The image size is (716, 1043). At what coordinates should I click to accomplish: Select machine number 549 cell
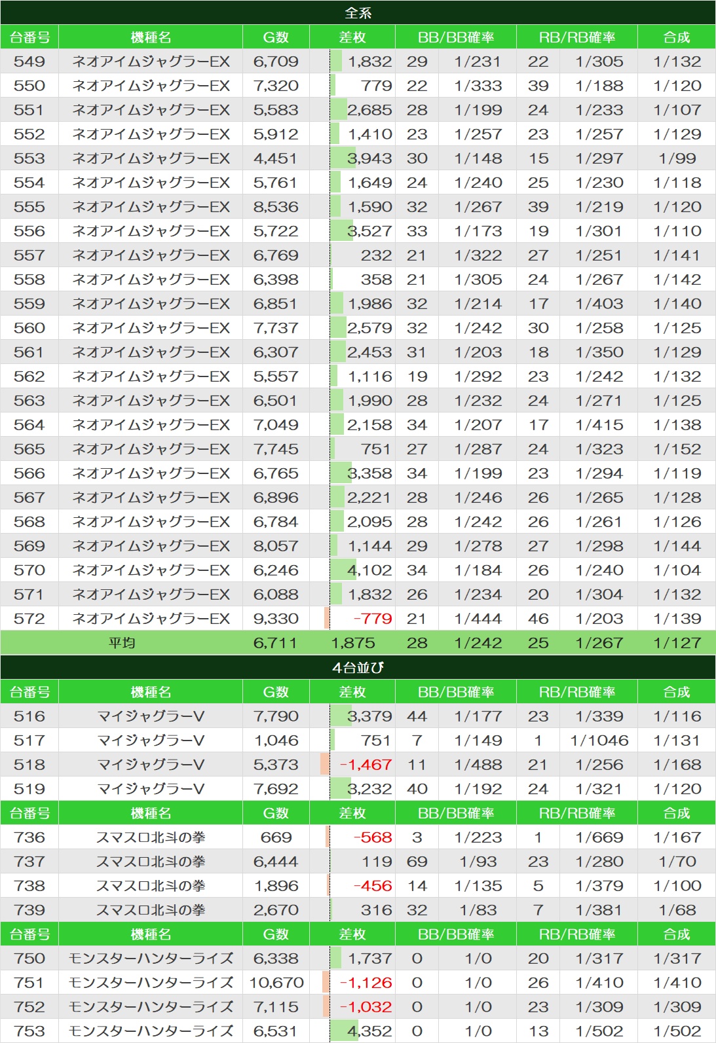point(29,62)
